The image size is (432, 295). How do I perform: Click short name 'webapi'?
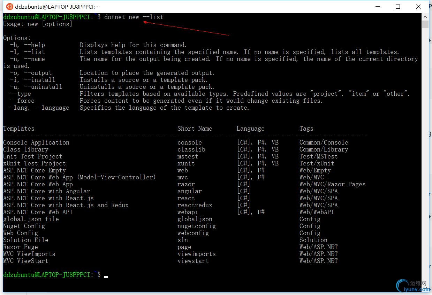click(188, 212)
